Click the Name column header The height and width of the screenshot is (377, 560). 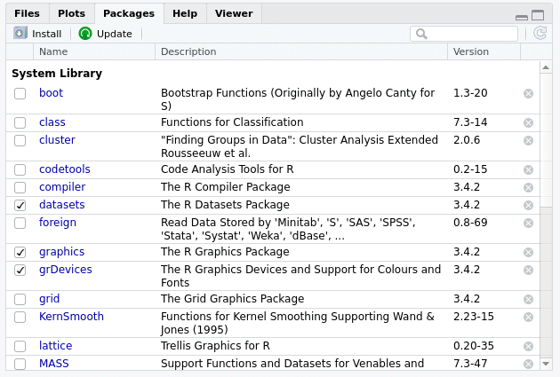tap(53, 51)
